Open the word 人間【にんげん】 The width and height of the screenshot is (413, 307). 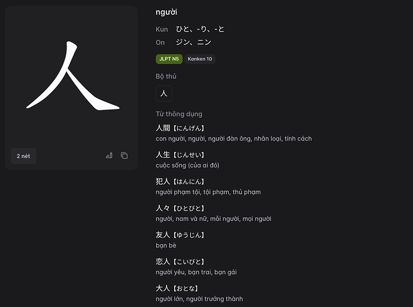click(181, 128)
